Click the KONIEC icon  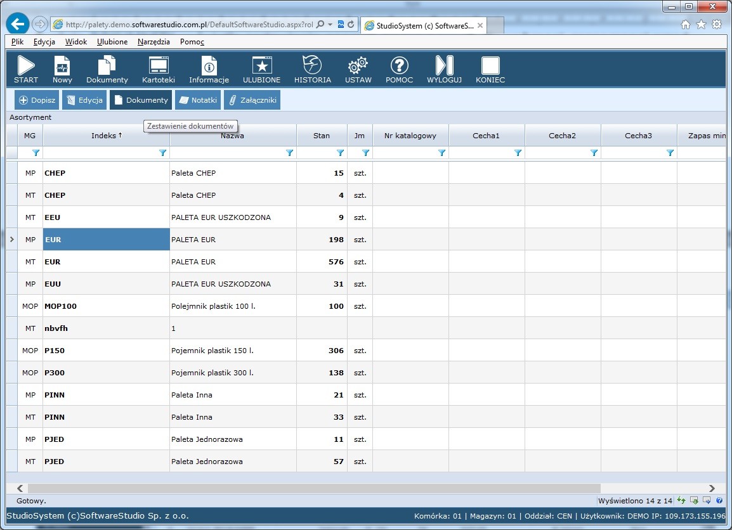coord(490,69)
